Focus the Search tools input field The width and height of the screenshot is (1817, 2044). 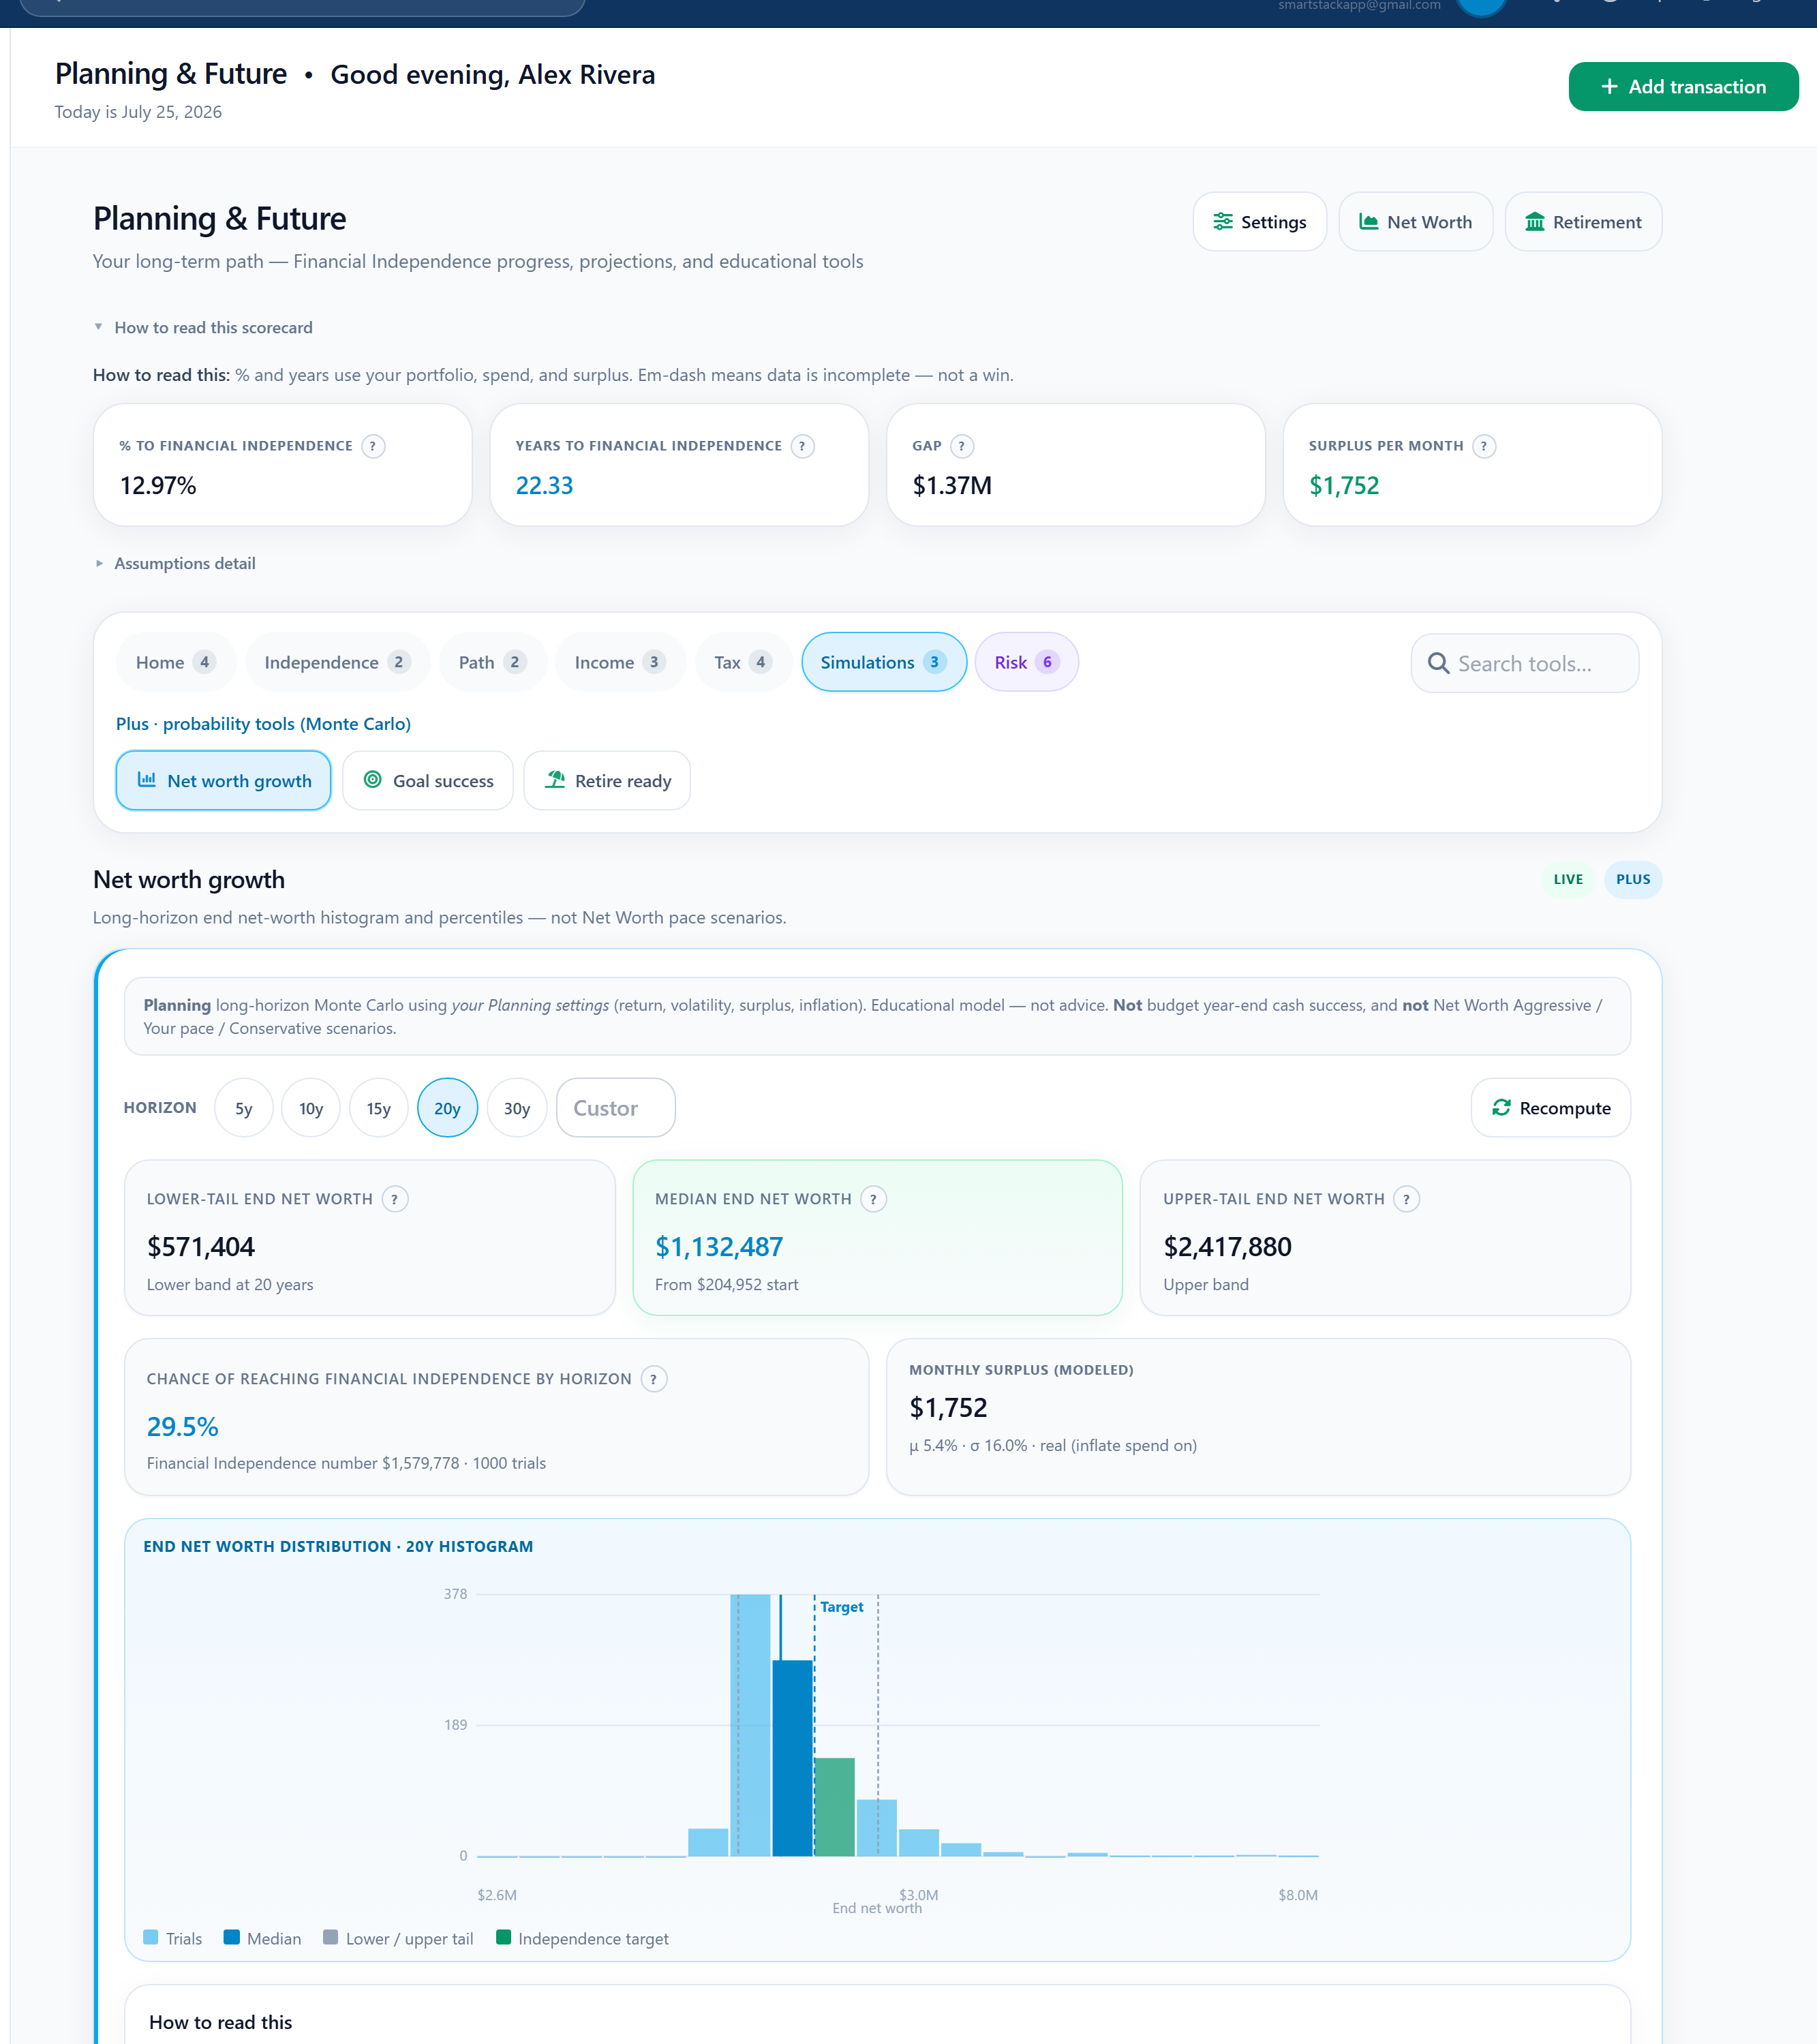click(x=1524, y=663)
